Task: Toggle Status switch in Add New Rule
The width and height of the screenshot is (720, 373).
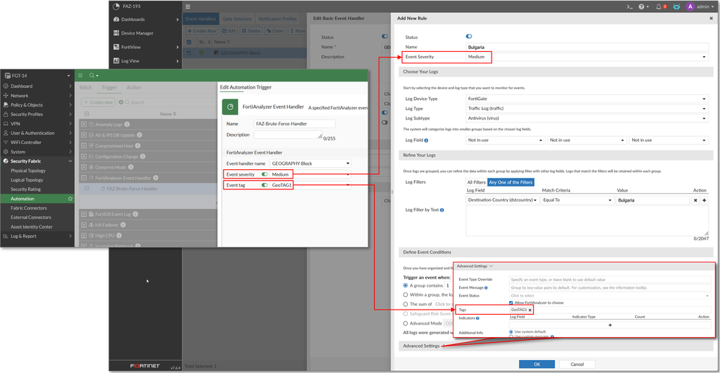Action: 468,36
